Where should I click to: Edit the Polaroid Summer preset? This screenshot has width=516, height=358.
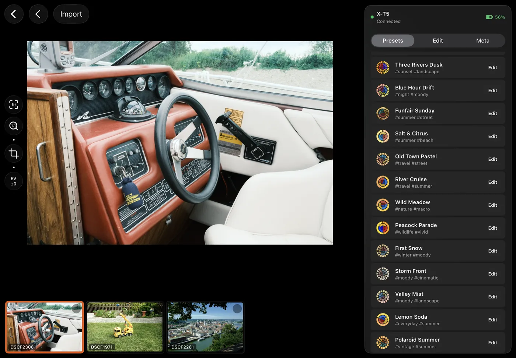[x=492, y=343]
